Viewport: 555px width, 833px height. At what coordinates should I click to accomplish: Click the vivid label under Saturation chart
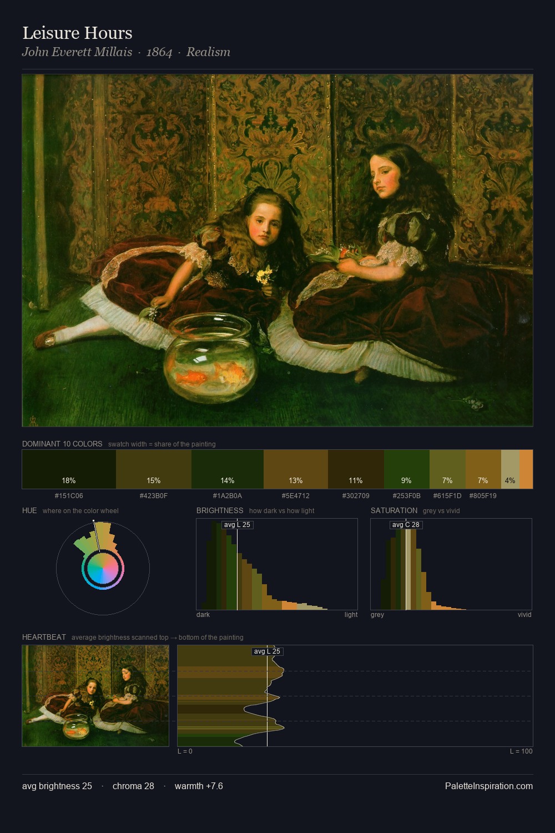524,615
